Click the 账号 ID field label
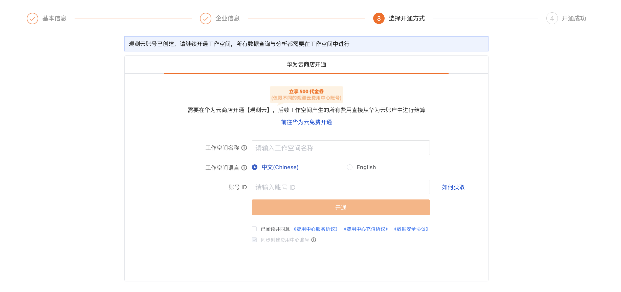Screen dimensions: 621x292 click(x=238, y=187)
